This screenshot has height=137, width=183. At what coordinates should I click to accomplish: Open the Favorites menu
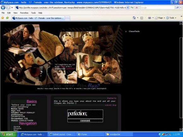coord(24,13)
